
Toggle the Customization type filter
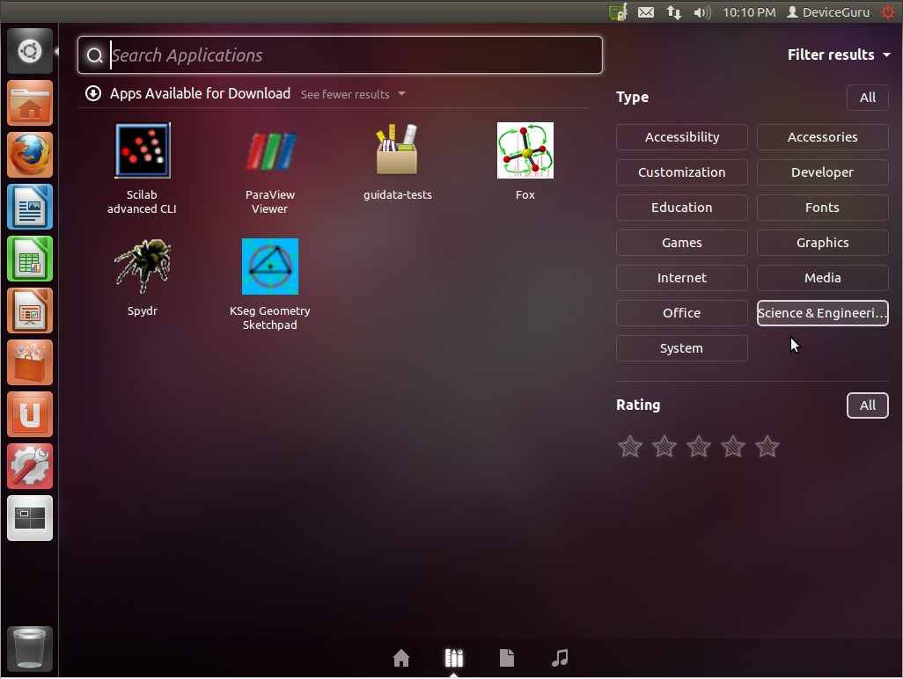coord(682,172)
